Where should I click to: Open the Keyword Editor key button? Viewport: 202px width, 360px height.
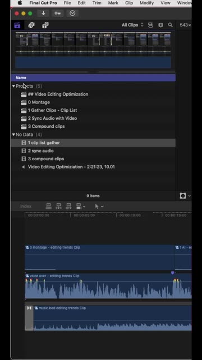57,13
